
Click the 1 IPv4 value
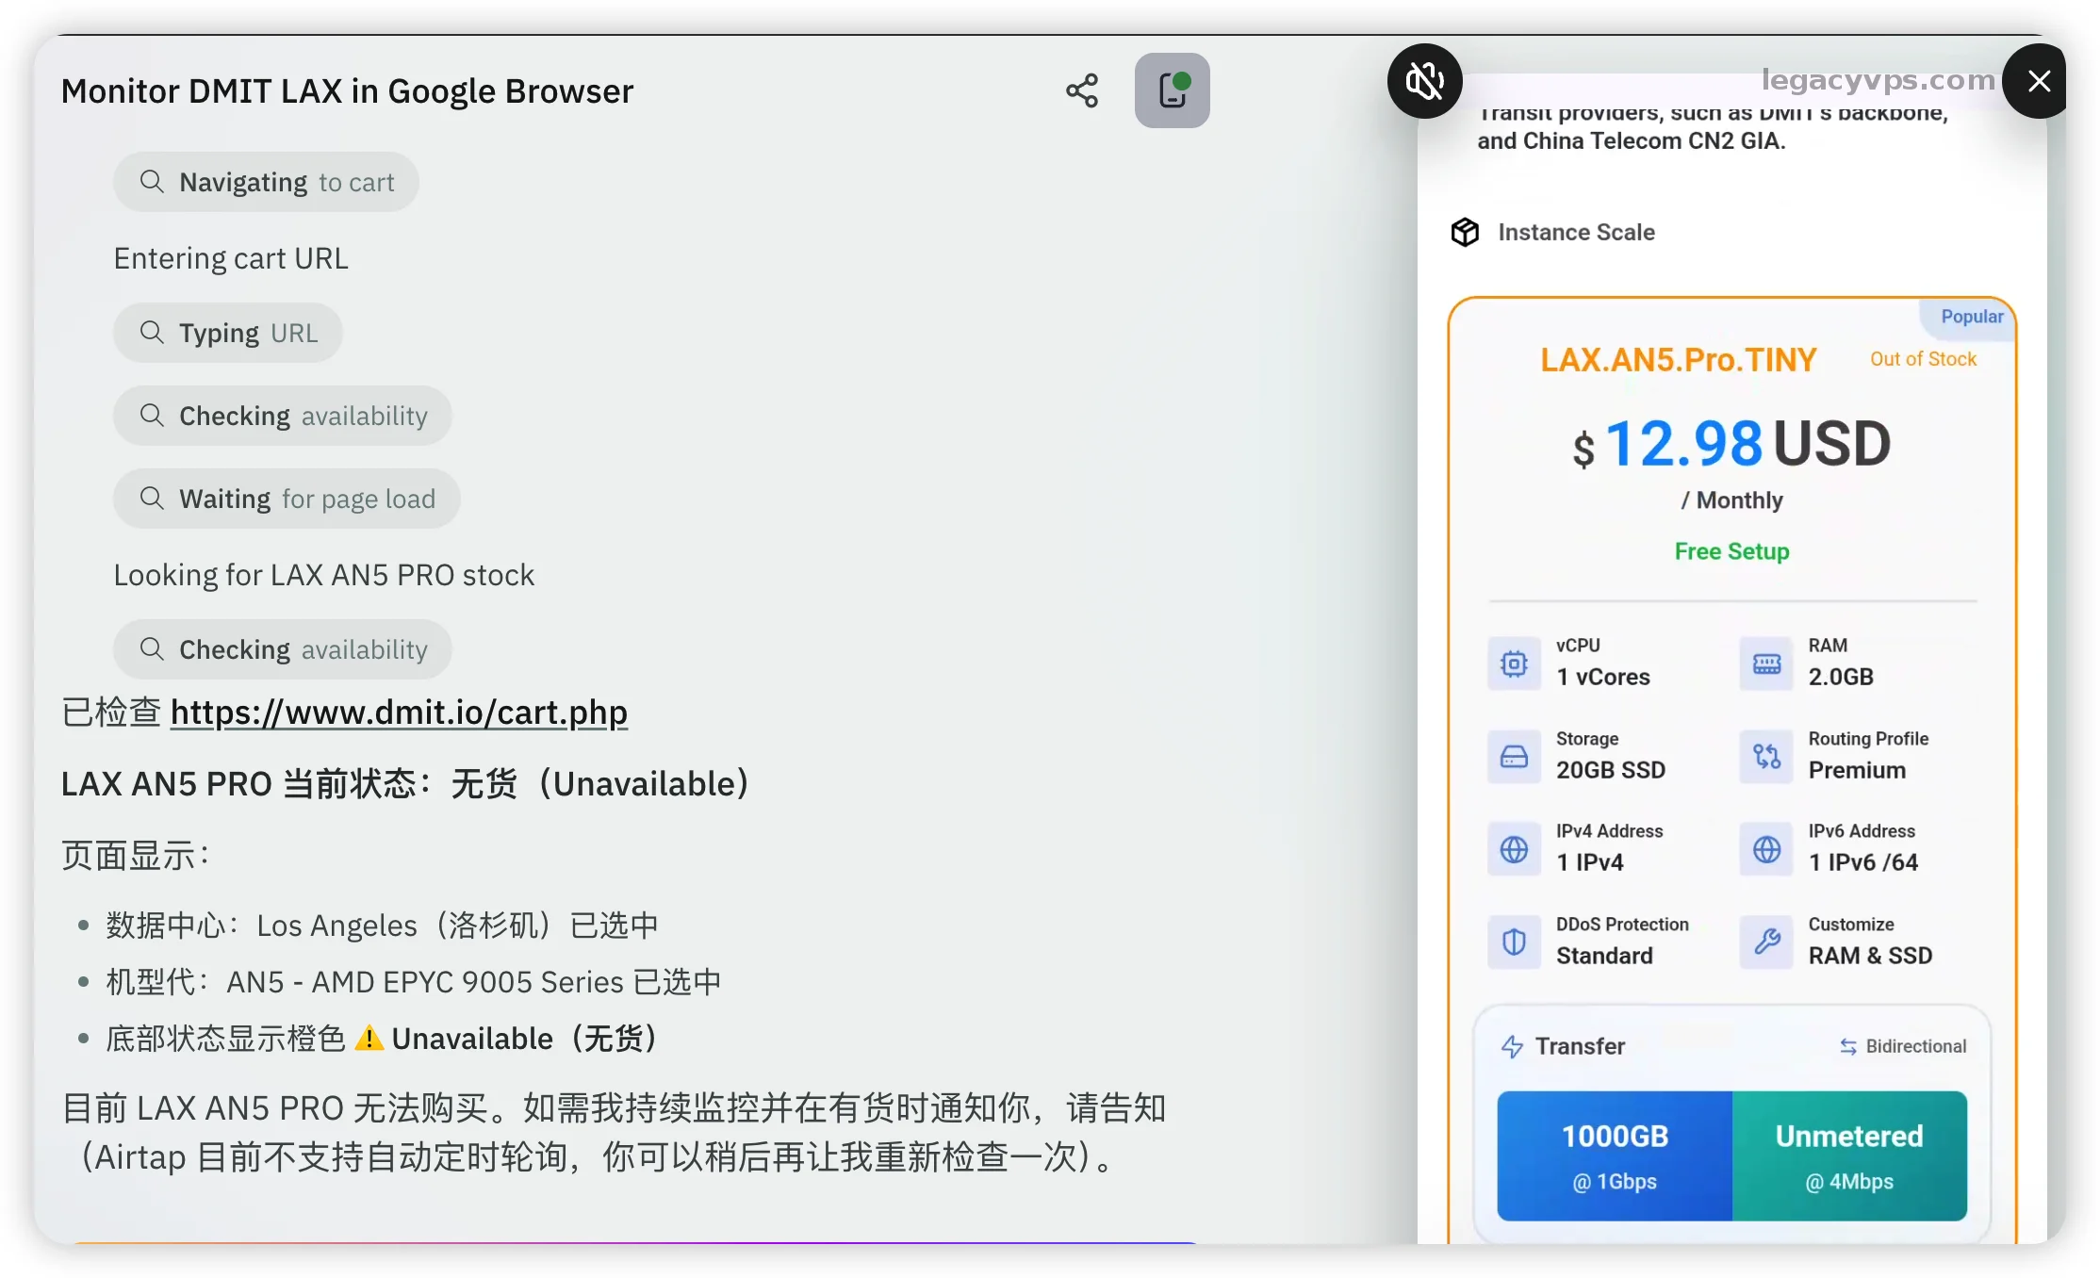(x=1590, y=862)
